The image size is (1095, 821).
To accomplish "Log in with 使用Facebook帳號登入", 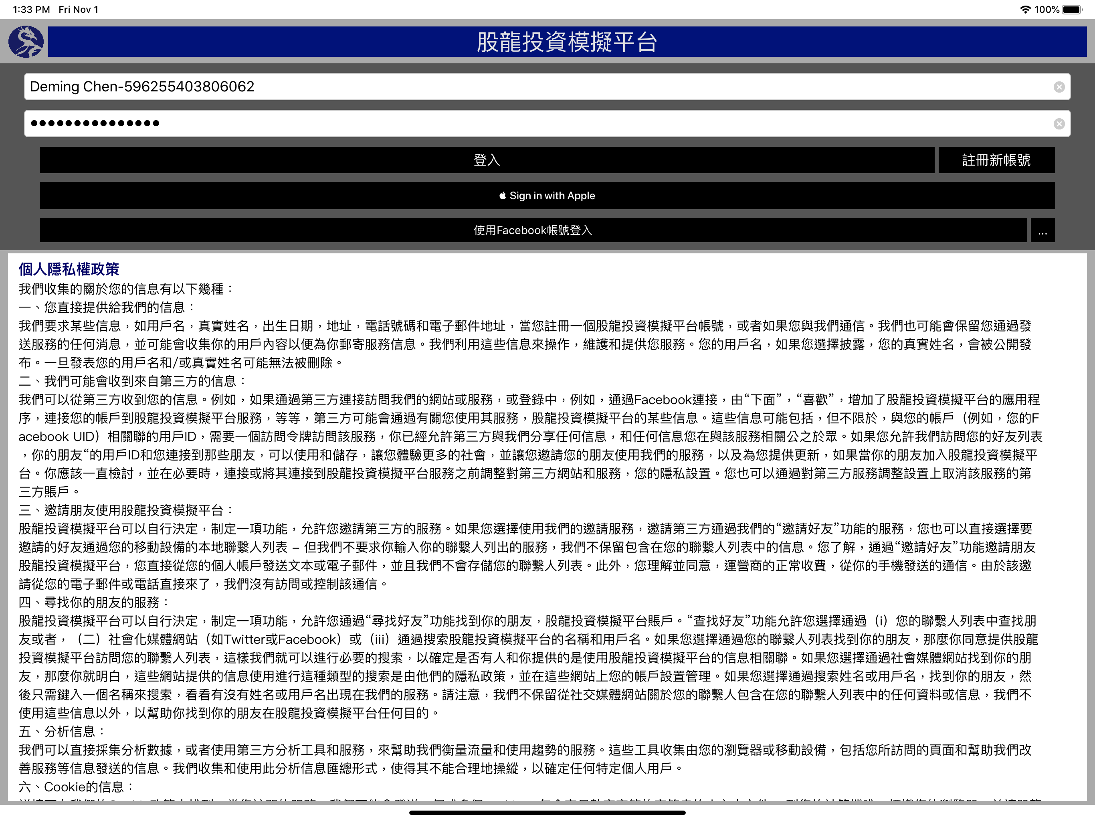I will (533, 230).
